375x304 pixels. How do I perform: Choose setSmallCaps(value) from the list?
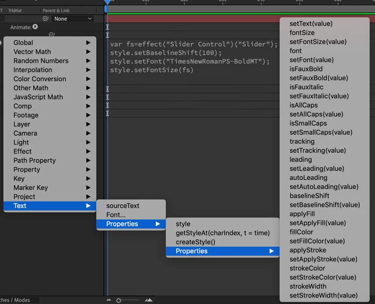click(x=324, y=133)
